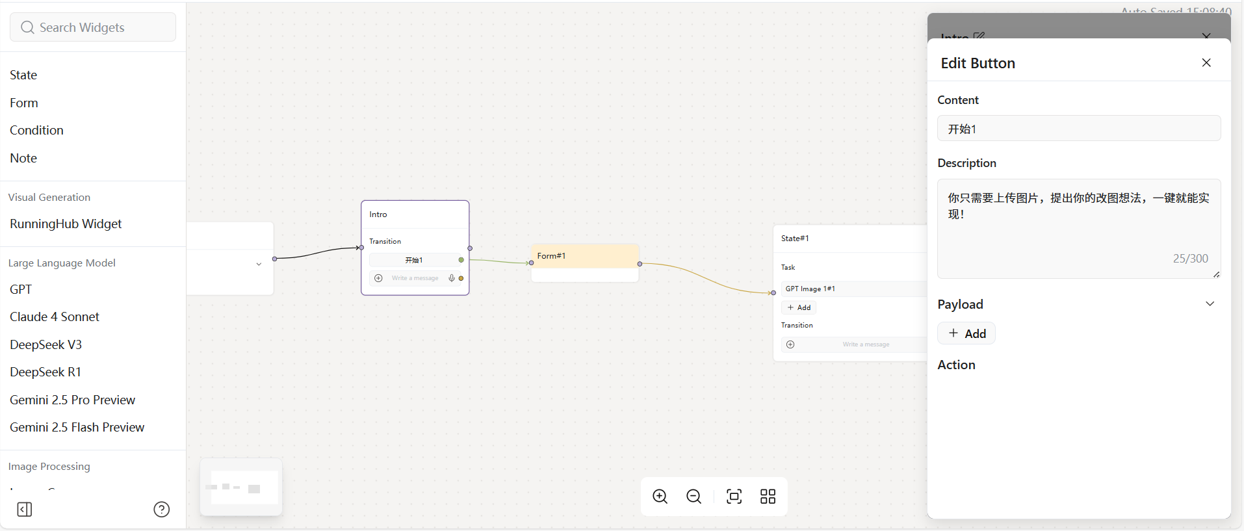Click the Search Widgets input field
Image resolution: width=1244 pixels, height=531 pixels.
93,27
